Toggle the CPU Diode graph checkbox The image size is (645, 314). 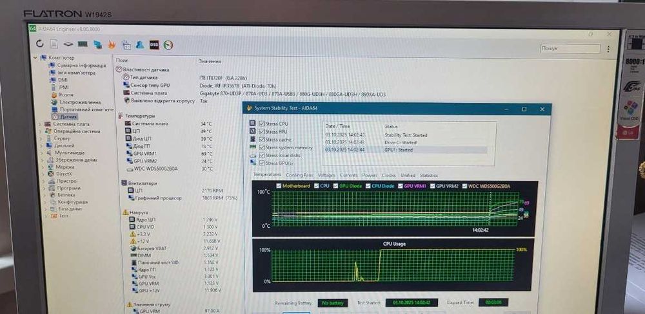(x=368, y=186)
